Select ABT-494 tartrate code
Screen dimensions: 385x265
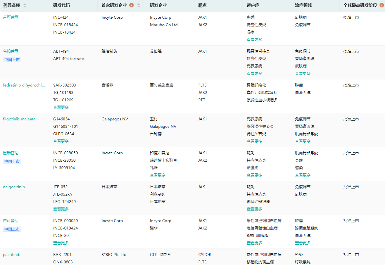68,59
